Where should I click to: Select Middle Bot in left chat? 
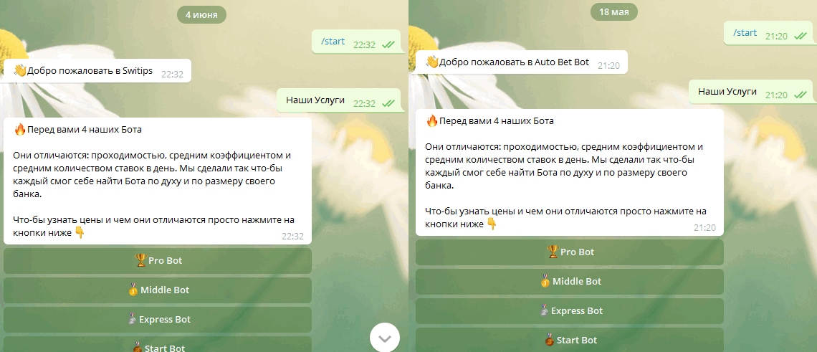pos(158,290)
